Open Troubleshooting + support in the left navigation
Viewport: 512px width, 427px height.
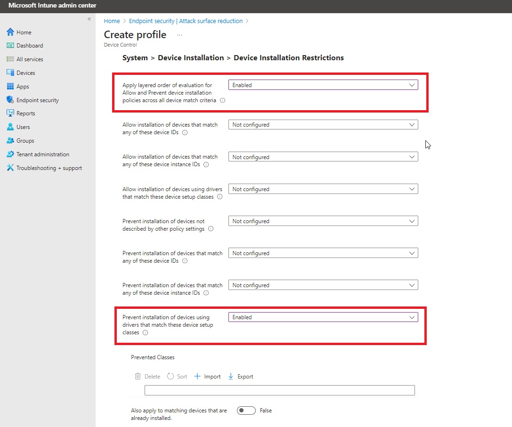[x=49, y=168]
